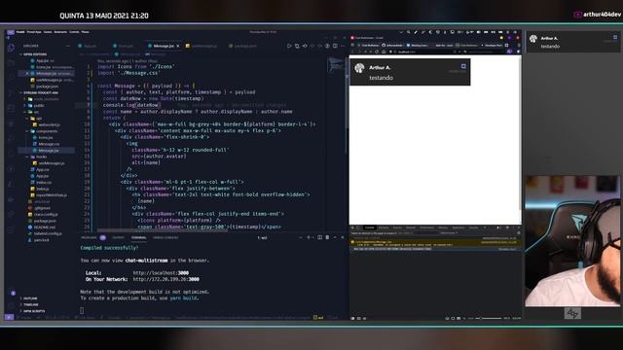Image resolution: width=623 pixels, height=350 pixels.
Task: Open the first menu in the VS Code menu bar
Action: pos(20,32)
